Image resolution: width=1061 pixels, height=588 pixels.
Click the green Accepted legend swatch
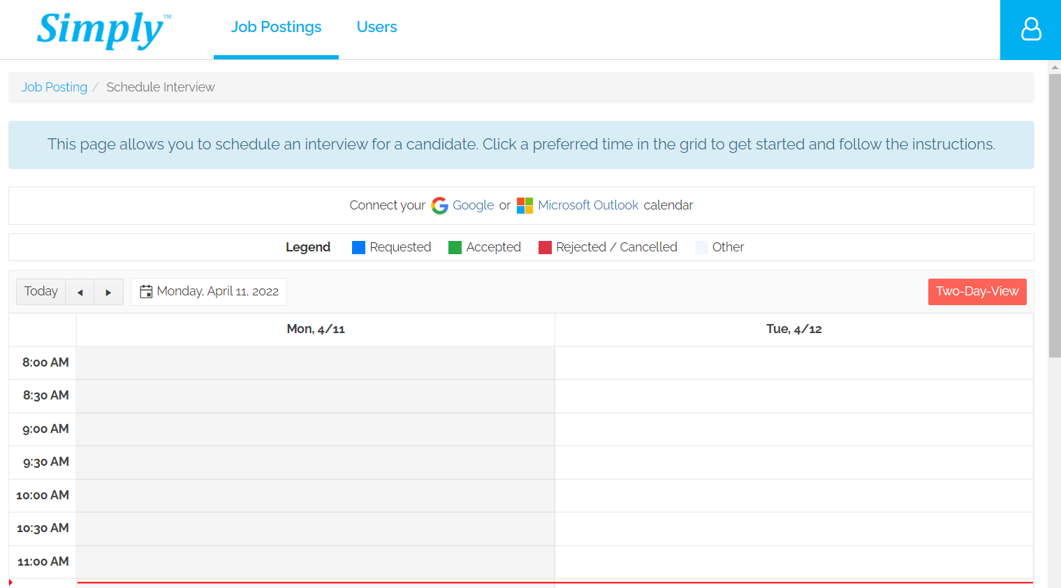click(455, 247)
